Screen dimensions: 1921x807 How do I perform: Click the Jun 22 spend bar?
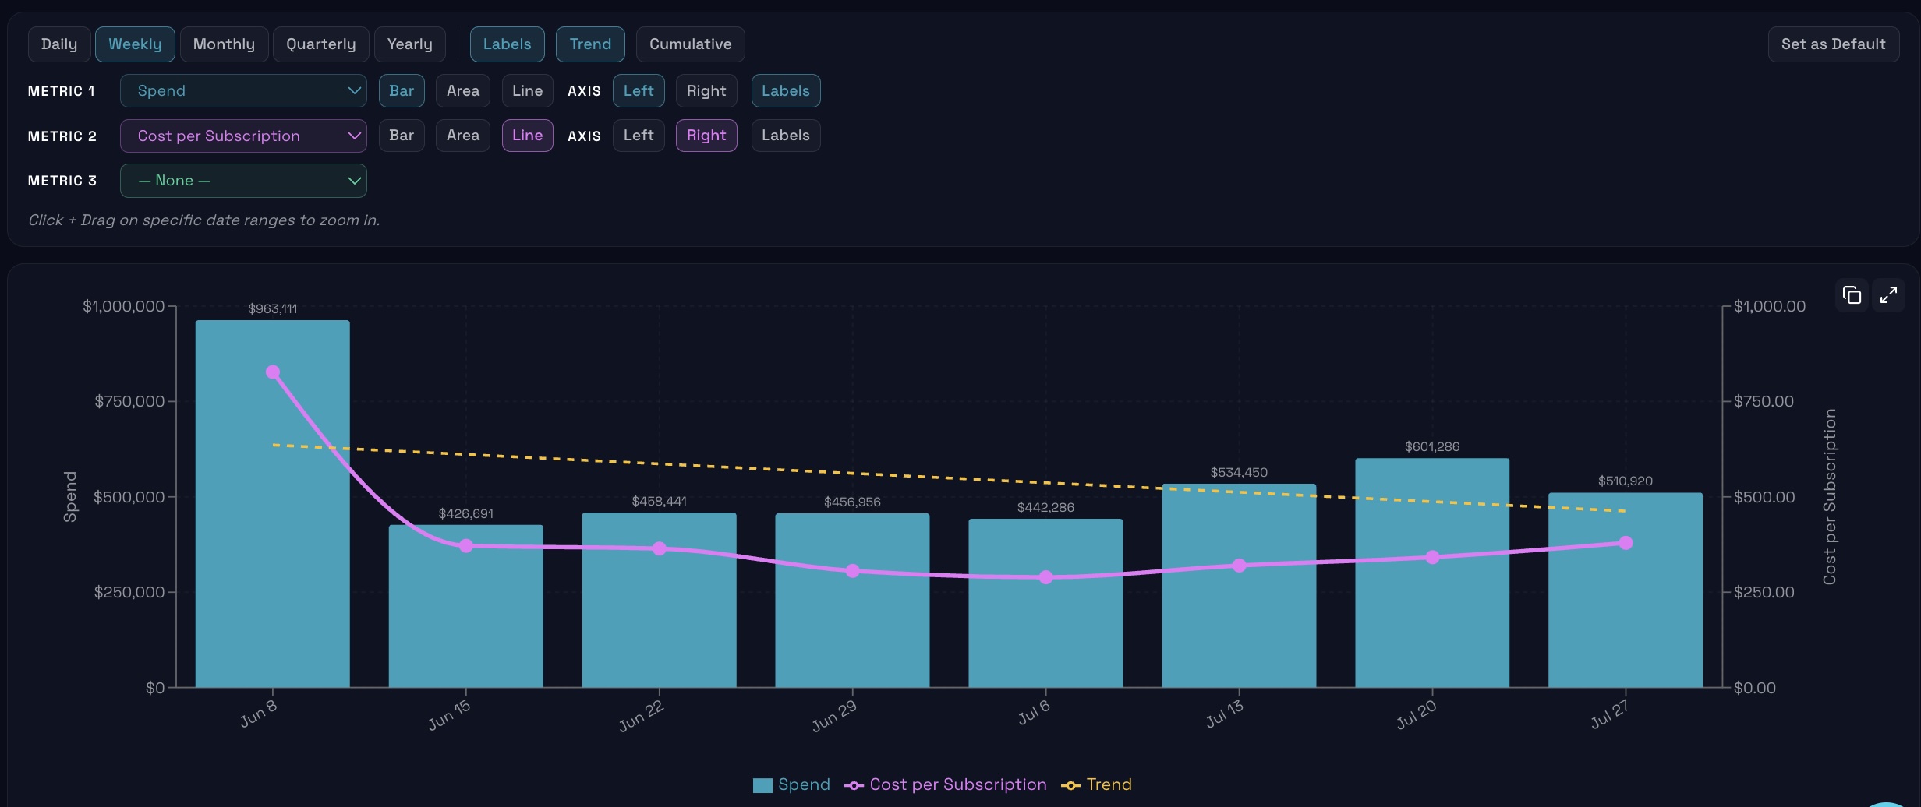click(660, 600)
